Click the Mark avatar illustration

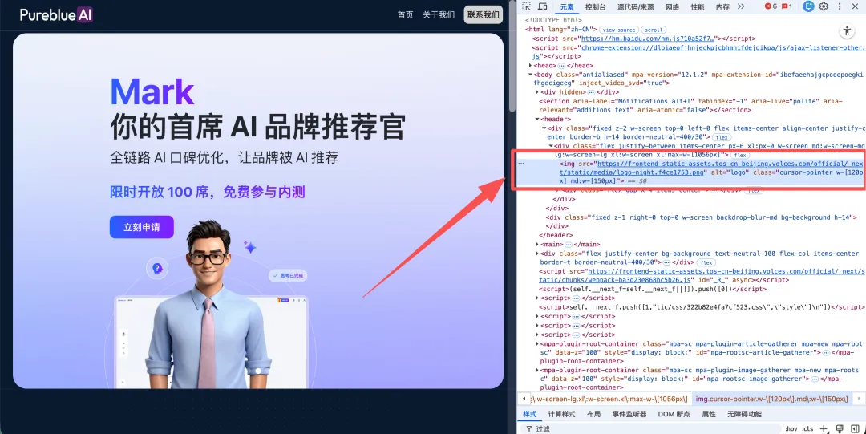coord(208,304)
